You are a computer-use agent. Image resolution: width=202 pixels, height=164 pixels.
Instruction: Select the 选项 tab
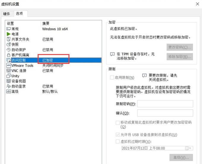(x=19, y=14)
